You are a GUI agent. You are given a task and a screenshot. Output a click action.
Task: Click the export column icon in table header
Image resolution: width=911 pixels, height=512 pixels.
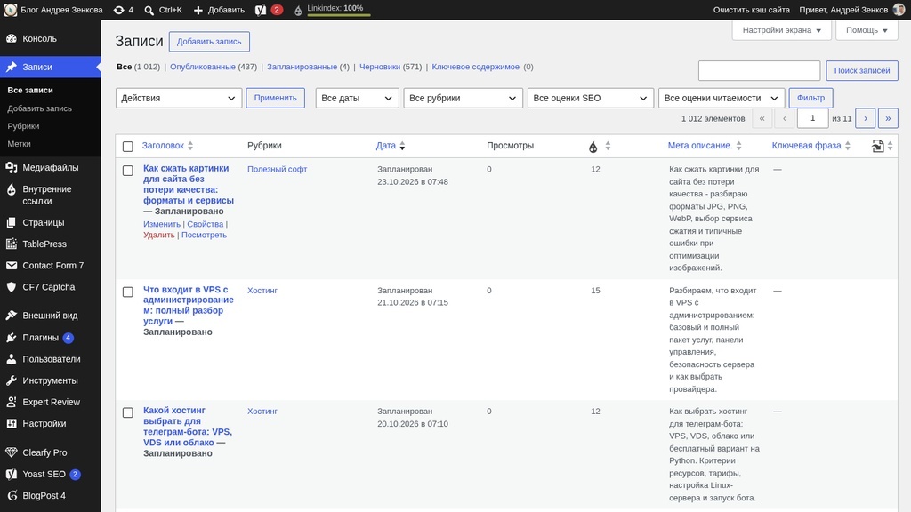coord(878,147)
